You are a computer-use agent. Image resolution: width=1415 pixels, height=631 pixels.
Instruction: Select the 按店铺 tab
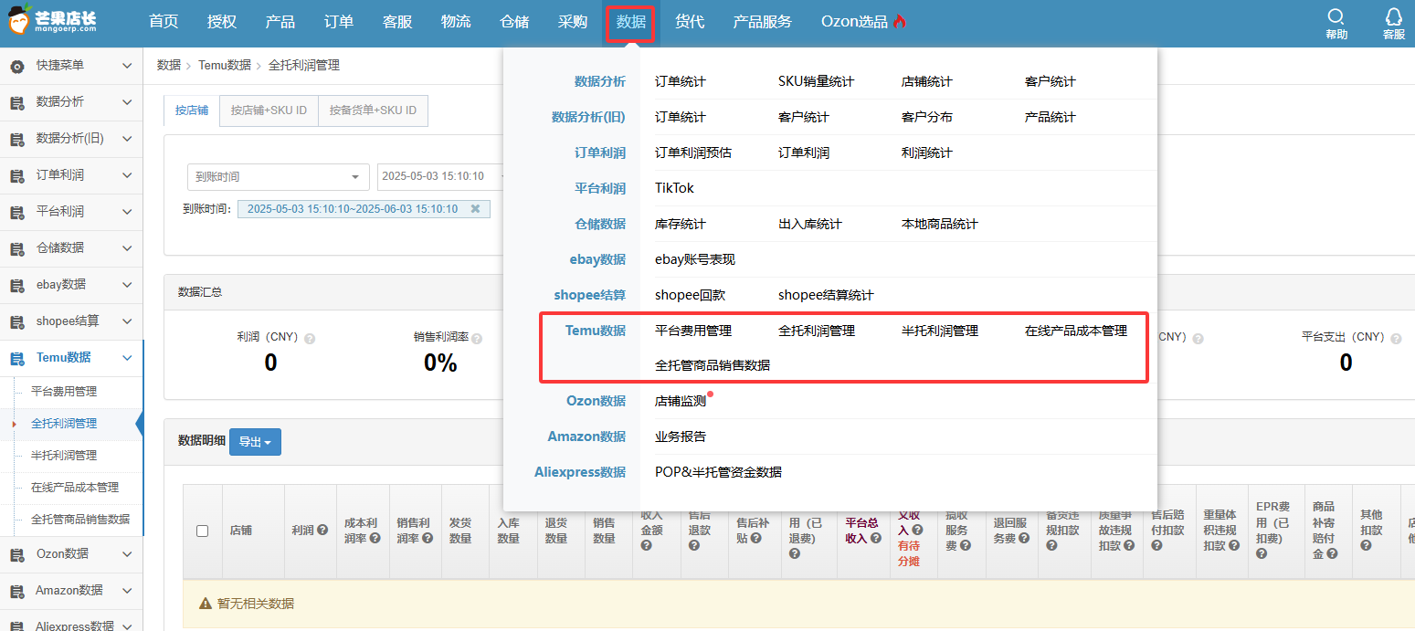click(192, 110)
